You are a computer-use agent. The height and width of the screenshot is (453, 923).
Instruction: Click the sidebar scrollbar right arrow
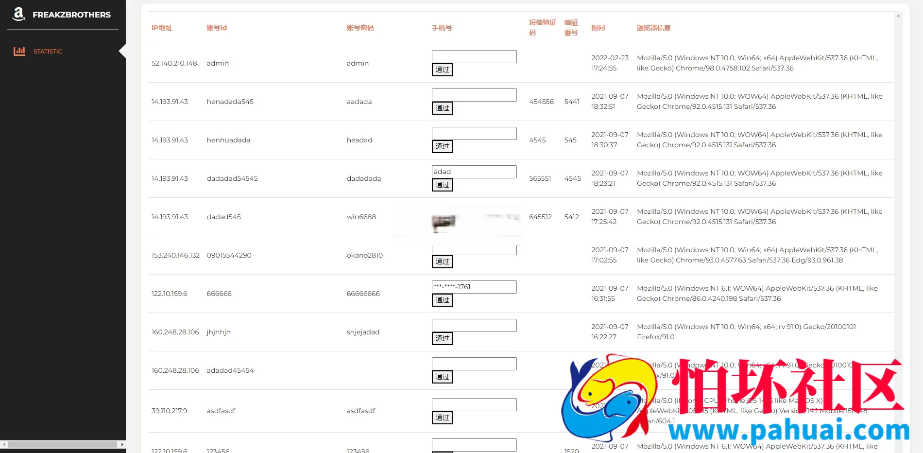[122, 444]
